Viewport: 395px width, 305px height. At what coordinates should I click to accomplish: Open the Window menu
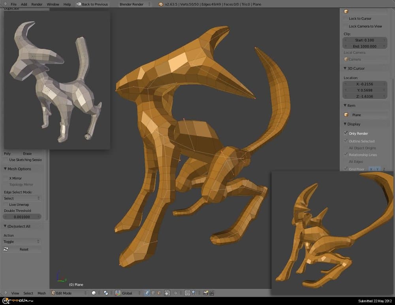(53, 4)
